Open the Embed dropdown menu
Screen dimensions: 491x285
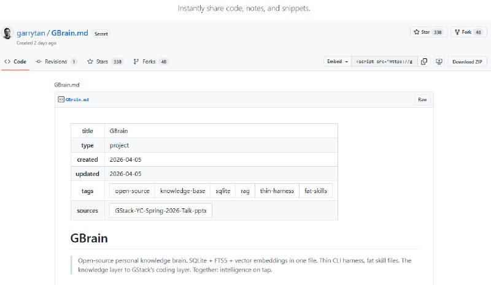338,61
